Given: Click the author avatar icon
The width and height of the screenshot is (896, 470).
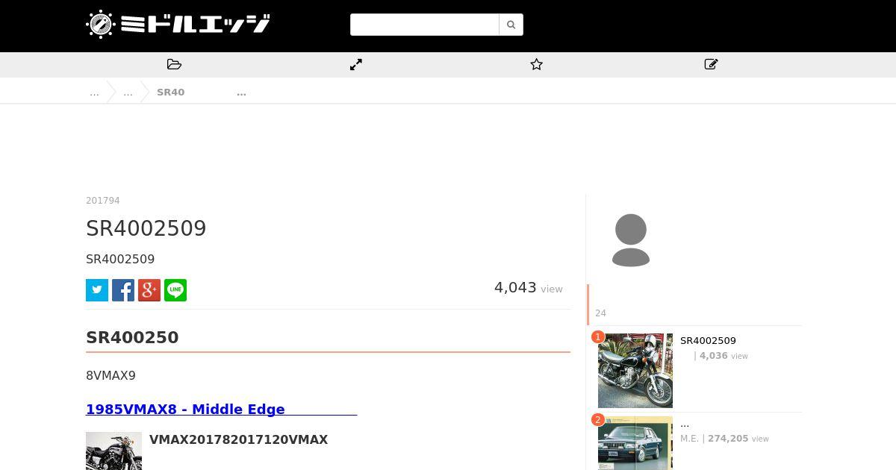Looking at the screenshot, I should pos(631,240).
